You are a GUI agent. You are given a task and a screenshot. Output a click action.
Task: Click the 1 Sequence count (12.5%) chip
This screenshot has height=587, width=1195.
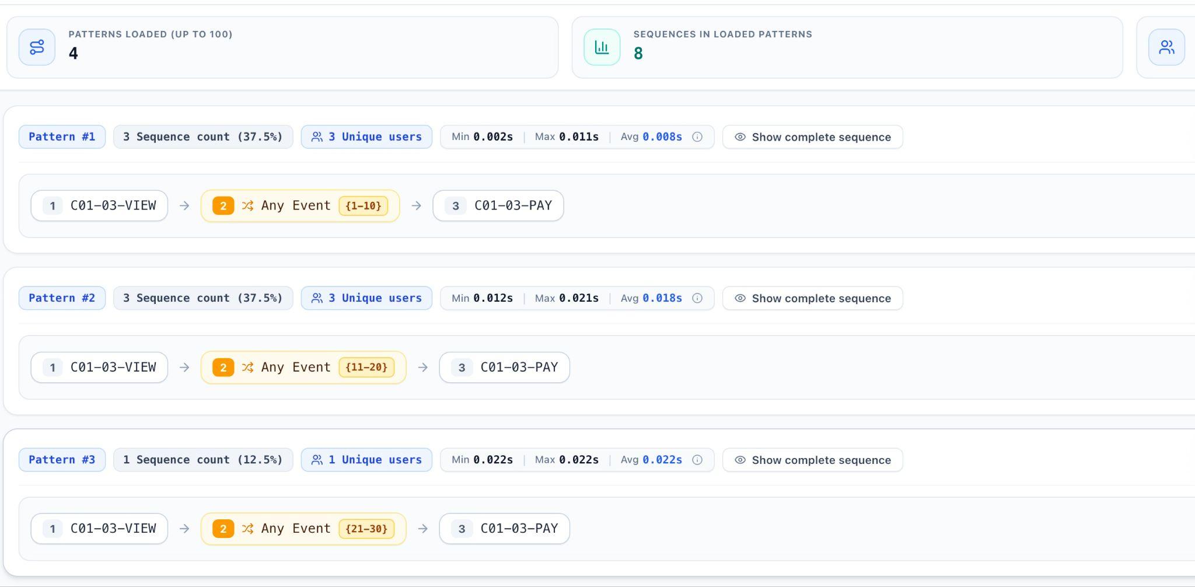[x=203, y=460]
